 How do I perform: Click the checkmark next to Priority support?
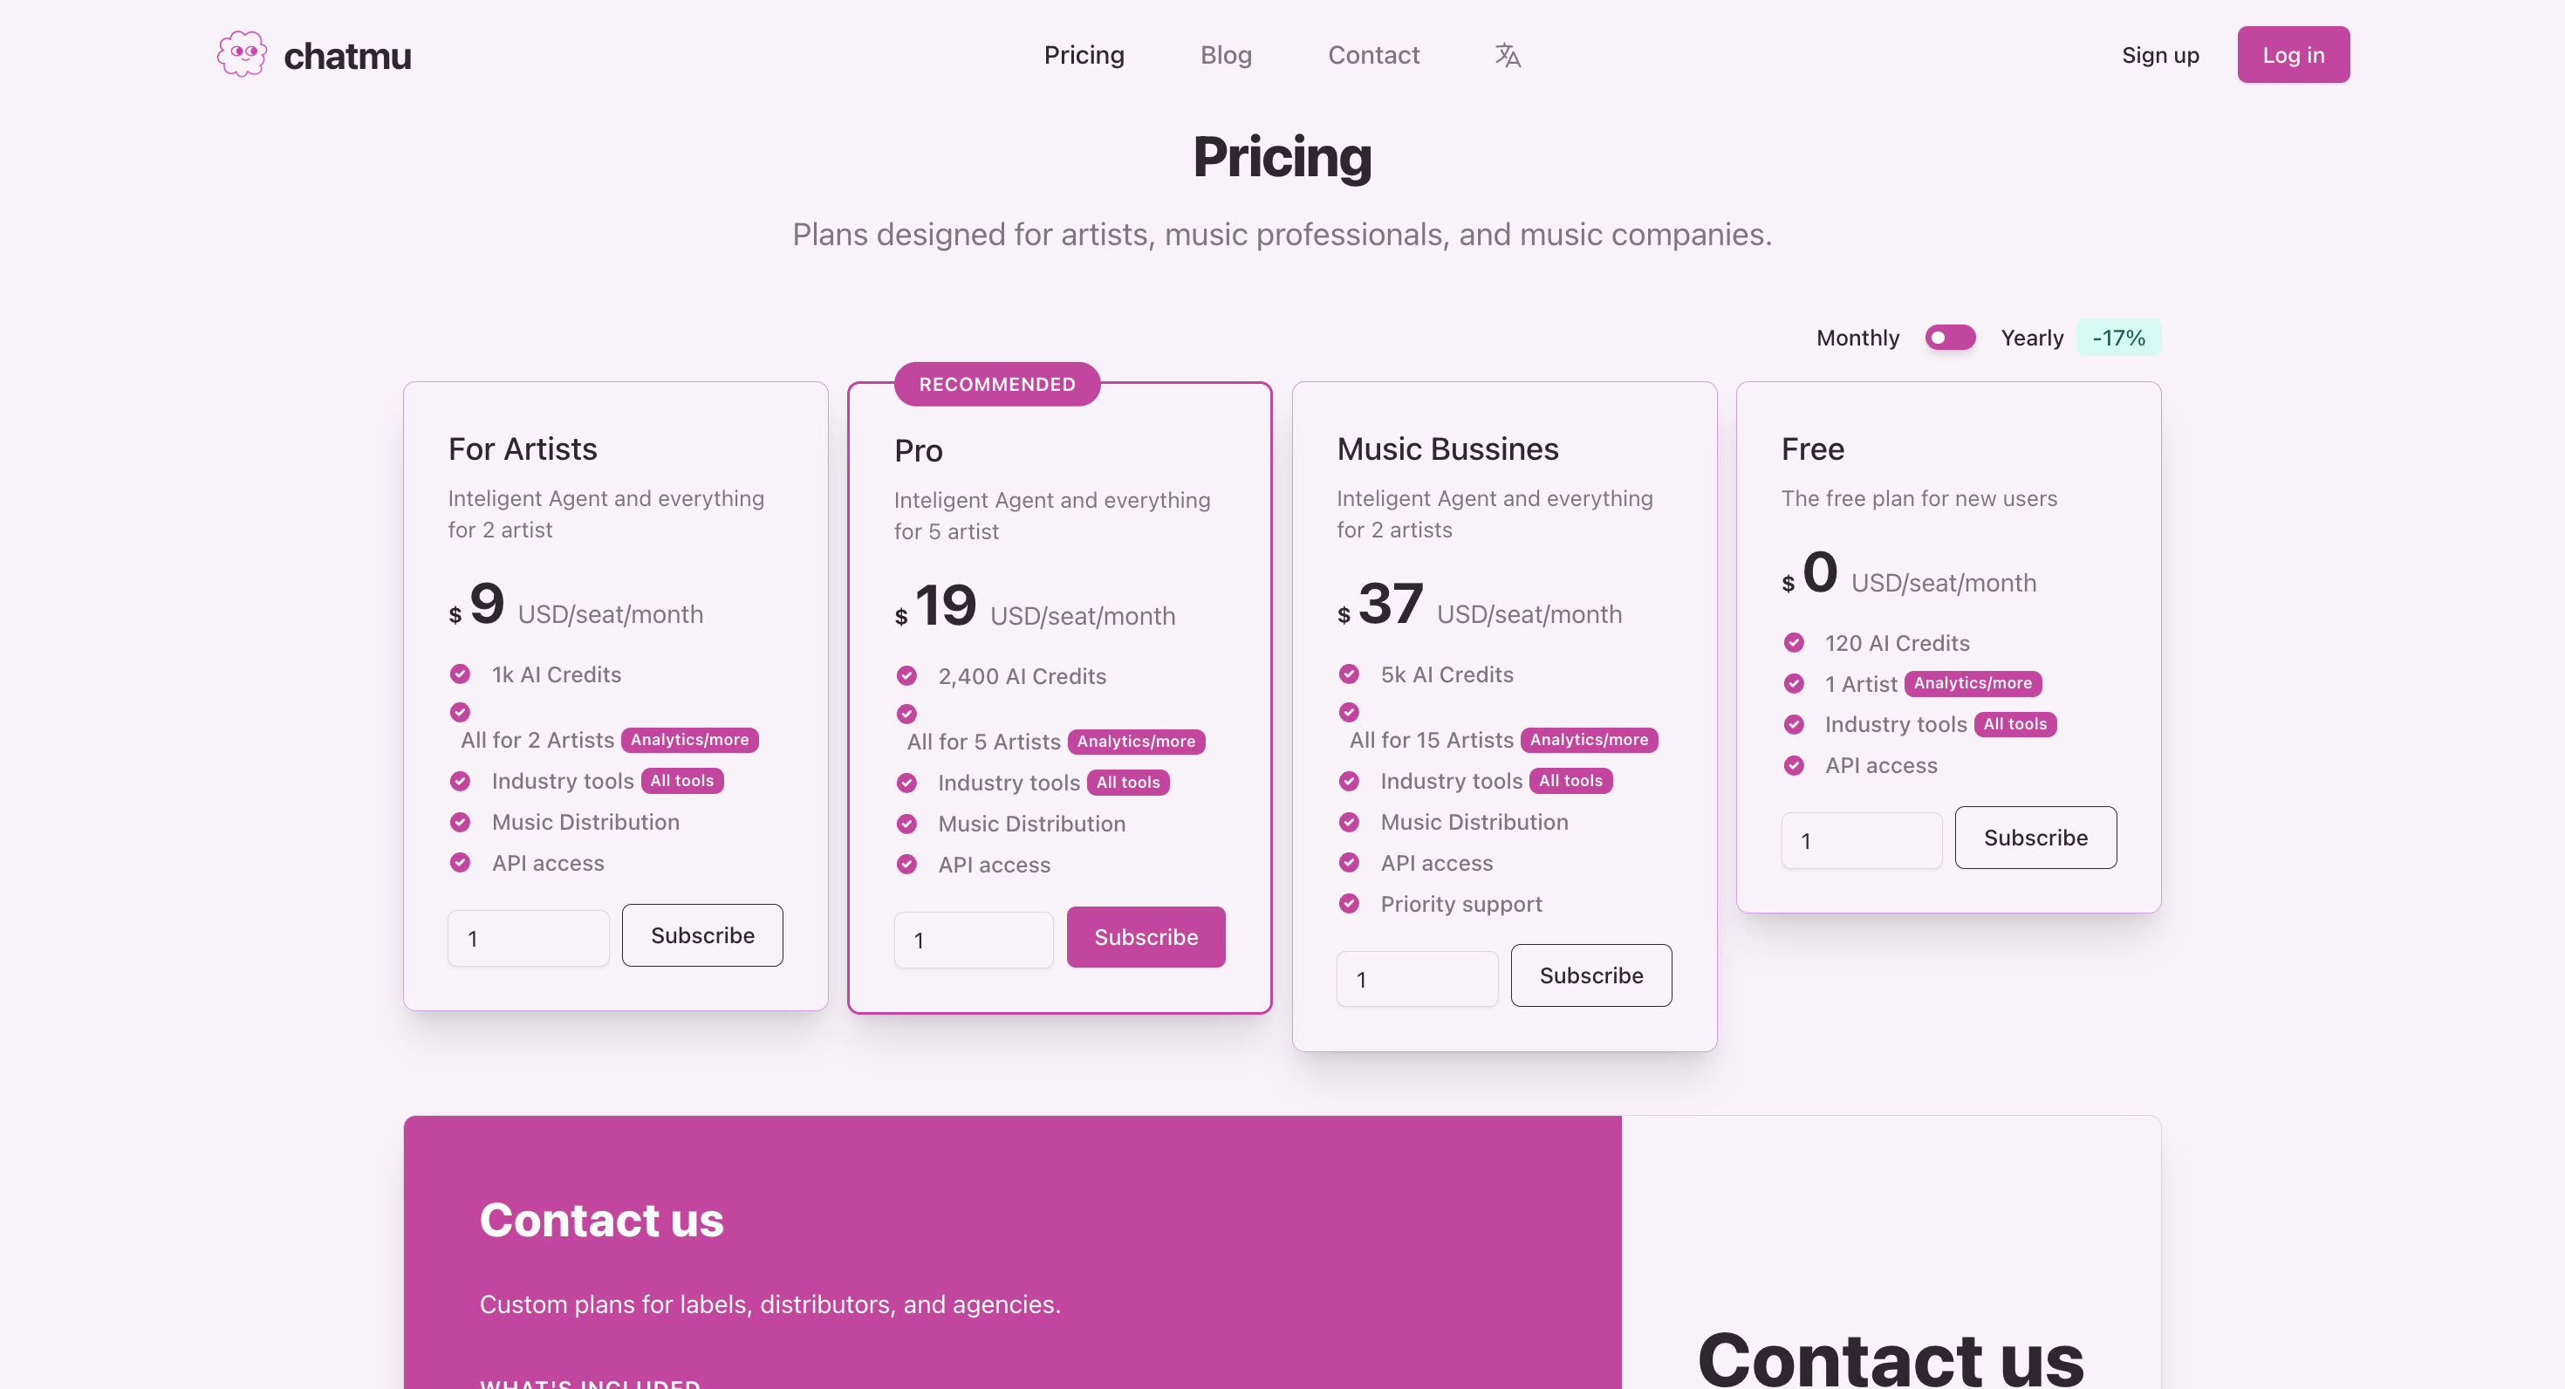pyautogui.click(x=1349, y=903)
